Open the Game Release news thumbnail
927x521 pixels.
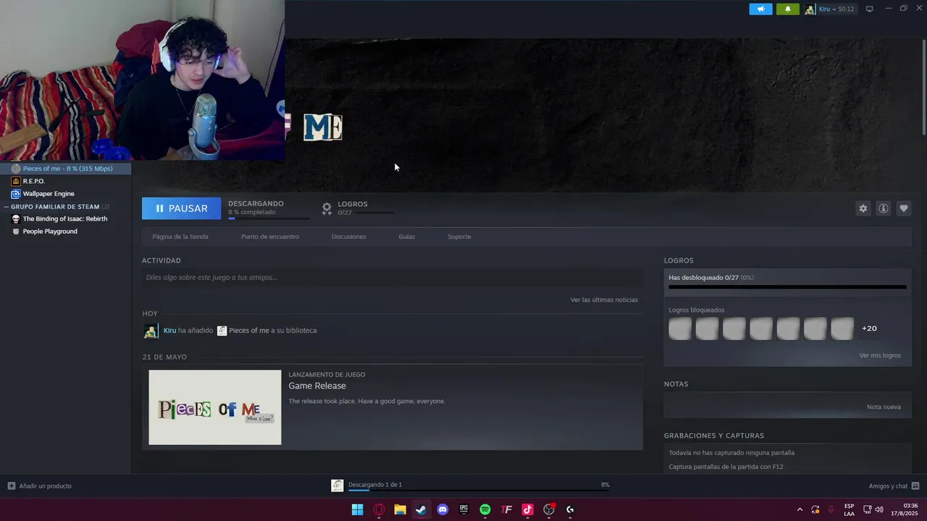click(x=214, y=407)
